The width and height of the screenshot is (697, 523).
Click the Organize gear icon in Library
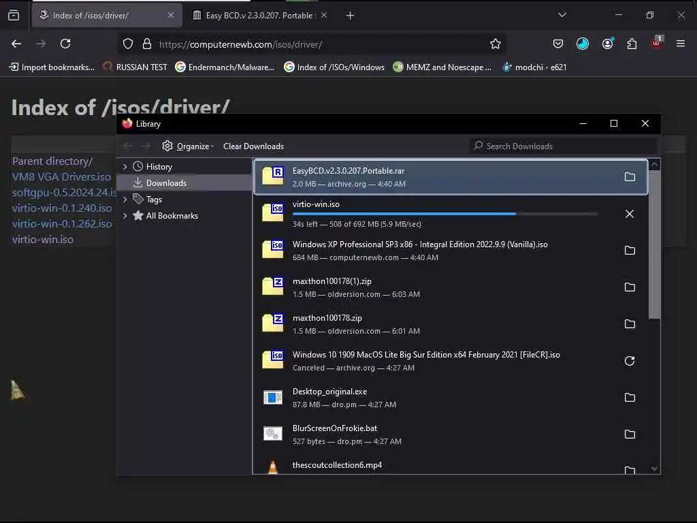[x=167, y=146]
